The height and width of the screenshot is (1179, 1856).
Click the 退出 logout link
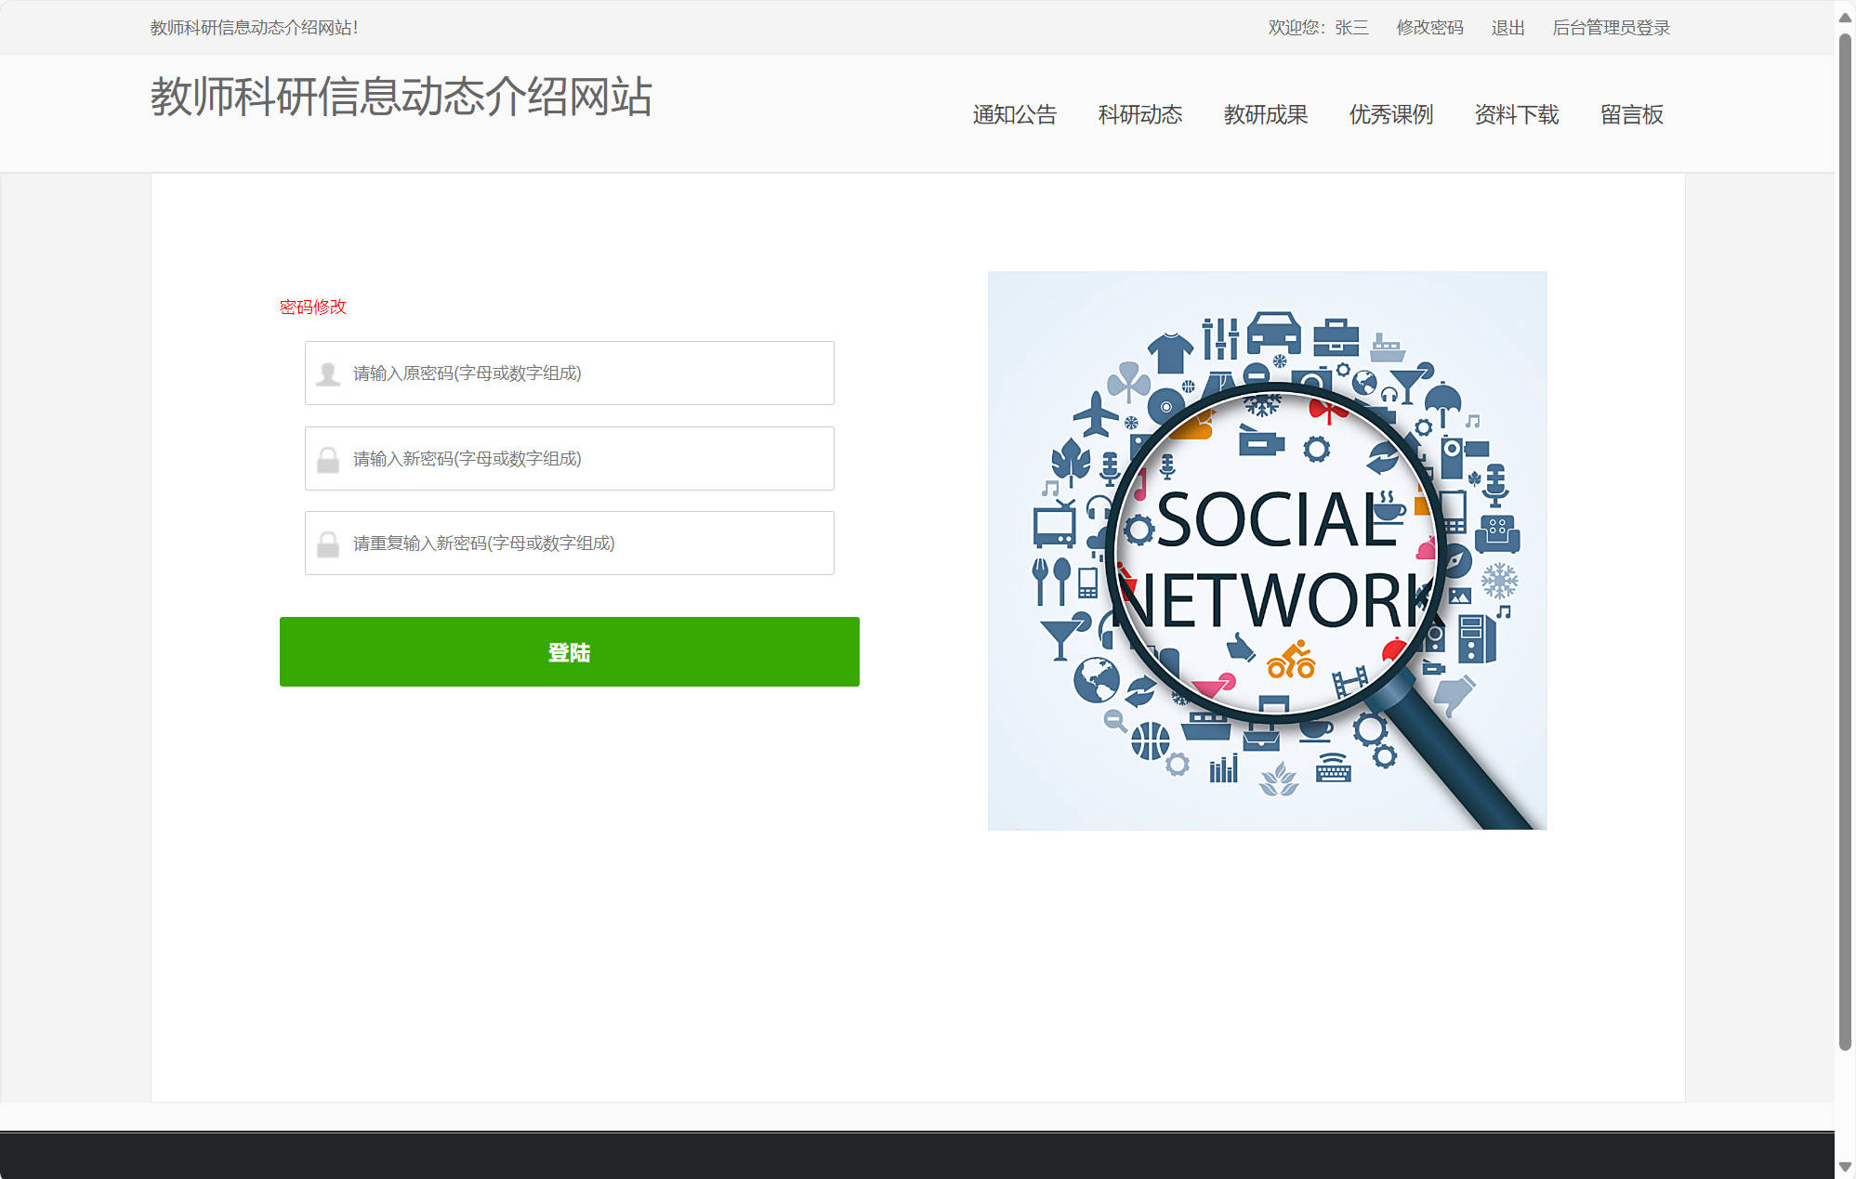point(1507,28)
